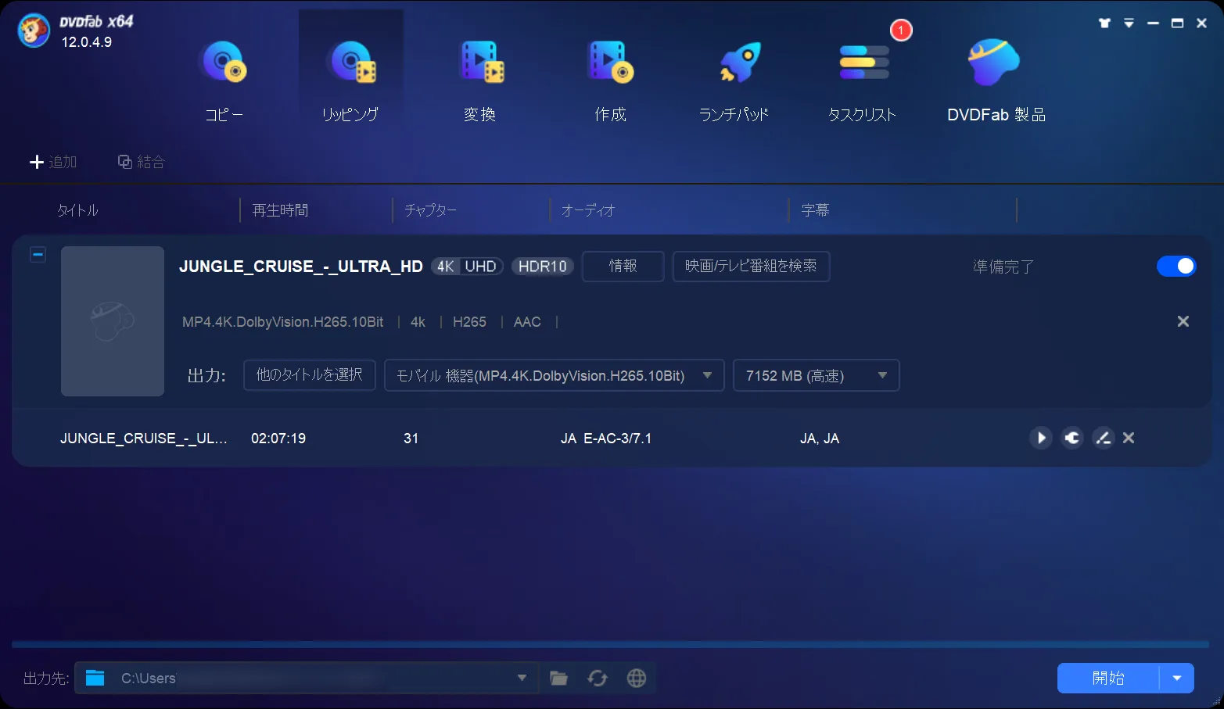The image size is (1224, 709).
Task: Open the Launchpad module
Action: tap(734, 82)
